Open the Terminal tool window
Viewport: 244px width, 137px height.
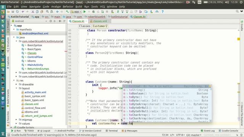point(112,131)
